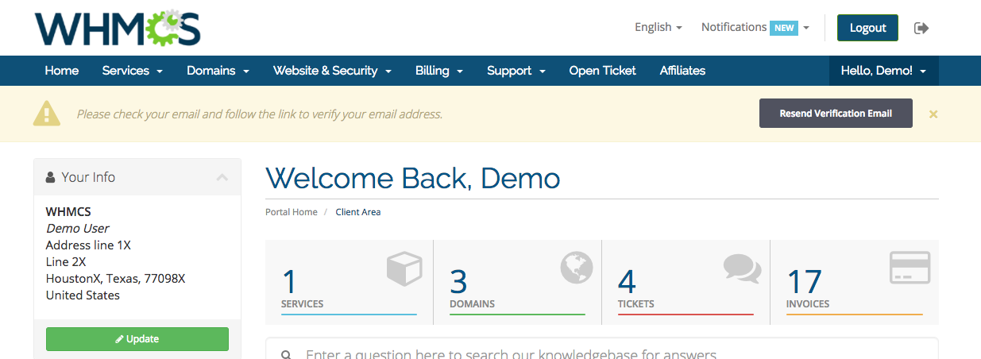
Task: Open the 1 Services tile
Action: pyautogui.click(x=350, y=282)
